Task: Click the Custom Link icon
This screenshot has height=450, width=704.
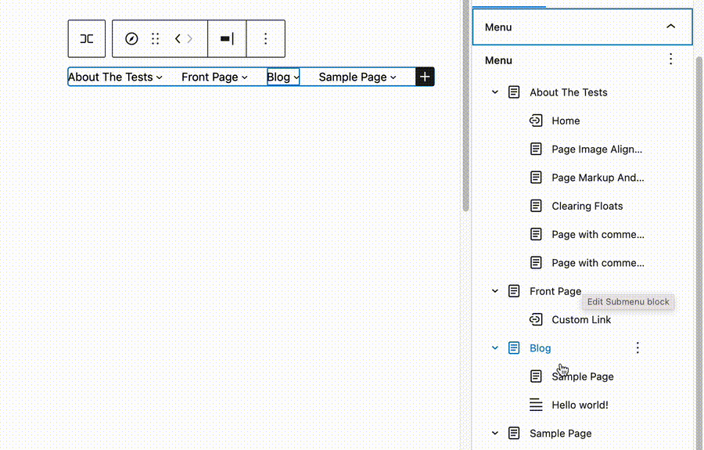Action: point(536,319)
